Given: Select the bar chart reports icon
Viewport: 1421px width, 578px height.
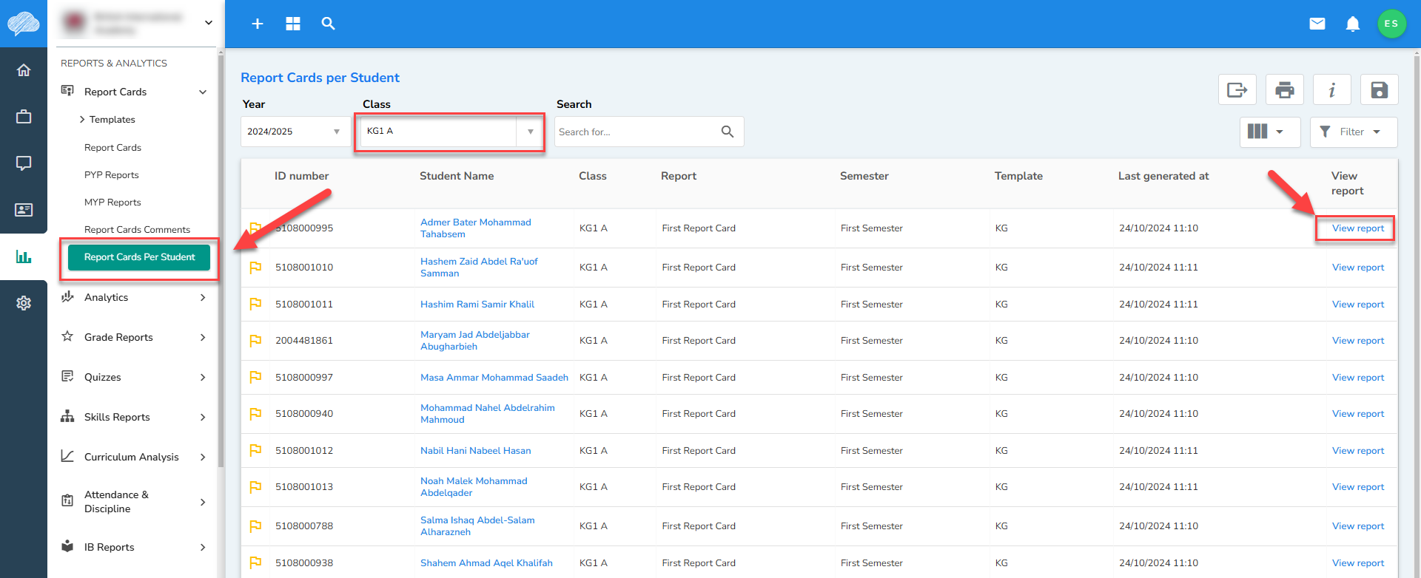Looking at the screenshot, I should [x=24, y=256].
